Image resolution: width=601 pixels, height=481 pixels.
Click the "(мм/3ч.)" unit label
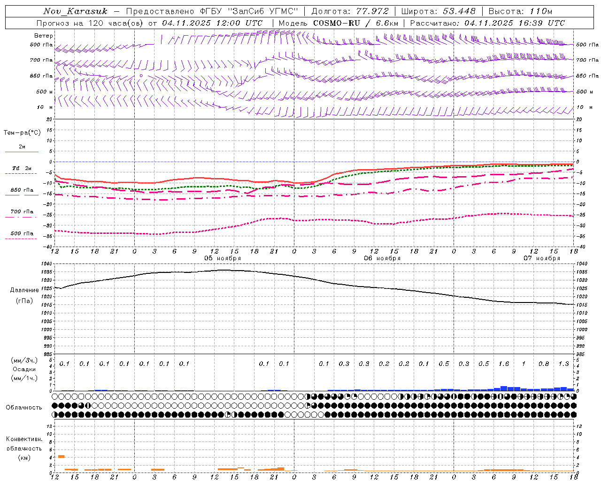[24, 360]
